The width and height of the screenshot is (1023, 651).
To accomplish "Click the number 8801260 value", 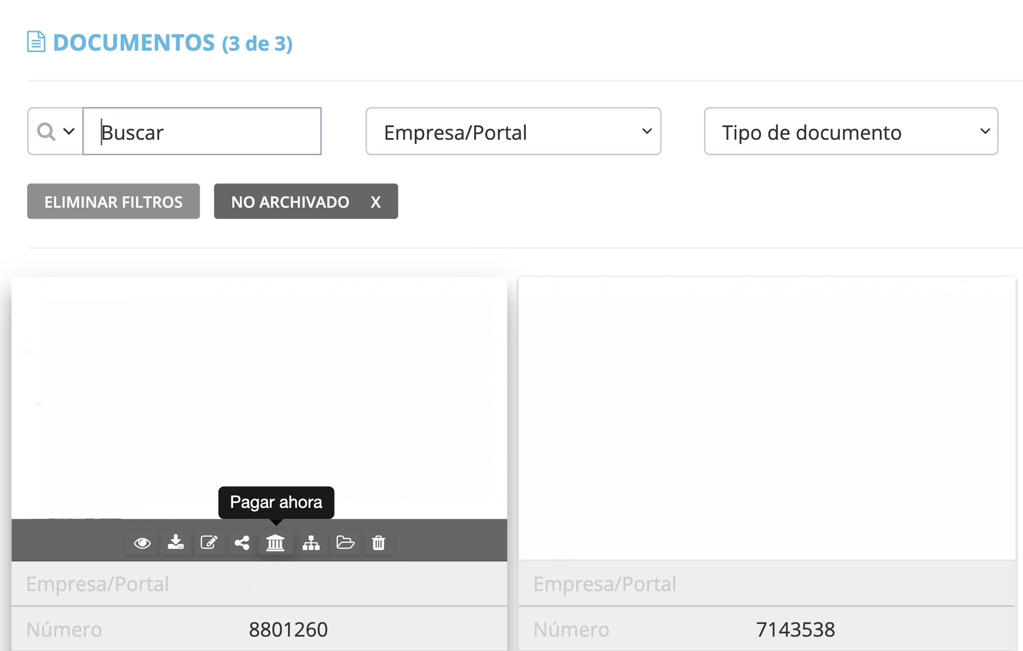I will pos(288,629).
